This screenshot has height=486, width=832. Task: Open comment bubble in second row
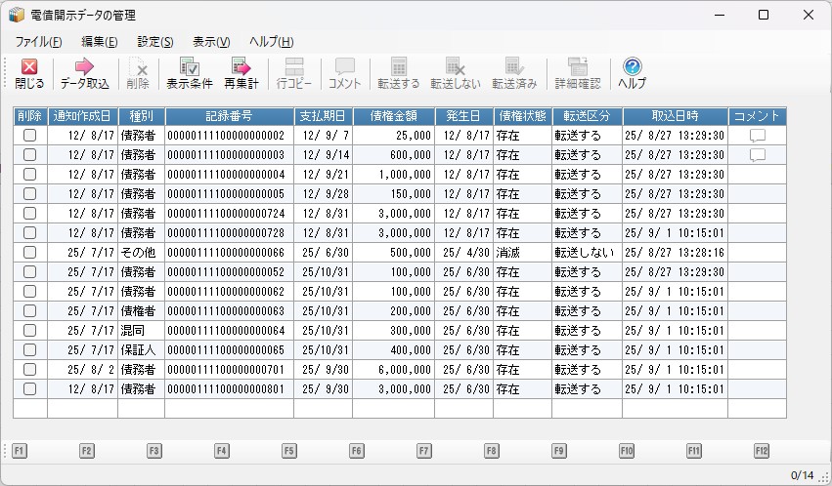757,155
